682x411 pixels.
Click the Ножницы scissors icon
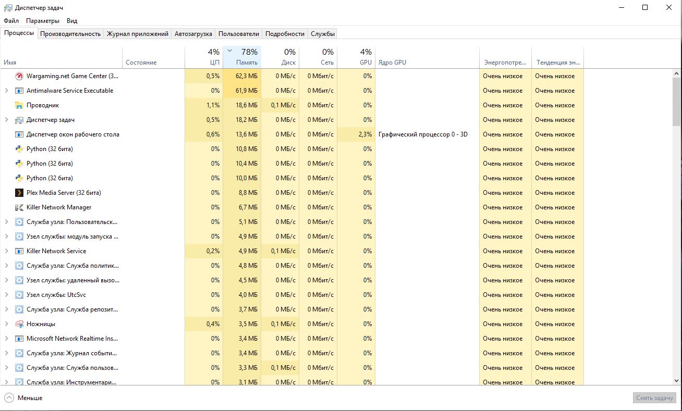(x=19, y=324)
